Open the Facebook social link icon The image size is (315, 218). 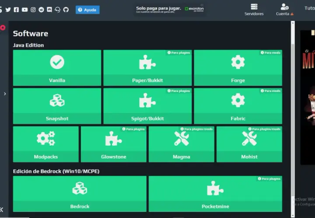tap(16, 10)
